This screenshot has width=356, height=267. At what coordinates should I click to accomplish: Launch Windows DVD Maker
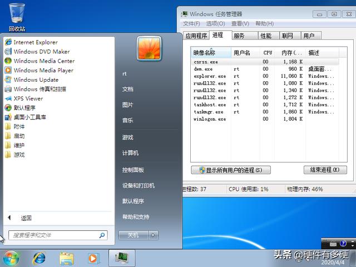(x=37, y=52)
